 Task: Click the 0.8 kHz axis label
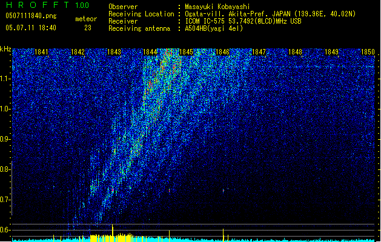coord(5,169)
